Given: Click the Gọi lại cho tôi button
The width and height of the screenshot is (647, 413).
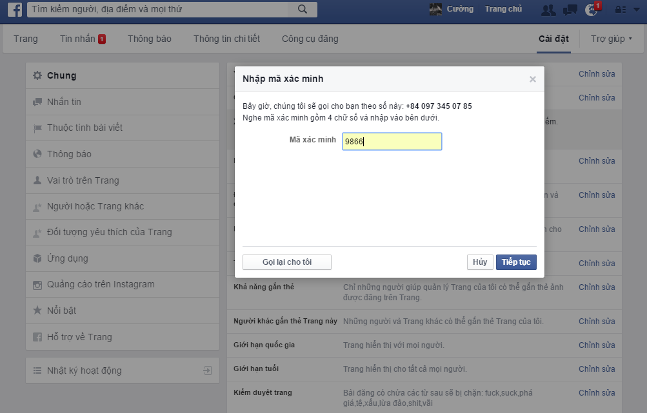Looking at the screenshot, I should click(x=286, y=262).
